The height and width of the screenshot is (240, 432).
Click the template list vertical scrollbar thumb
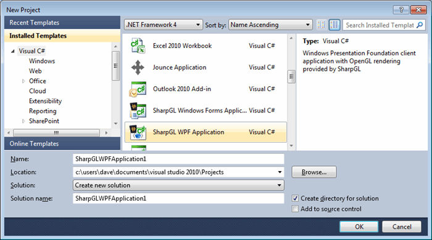click(291, 77)
